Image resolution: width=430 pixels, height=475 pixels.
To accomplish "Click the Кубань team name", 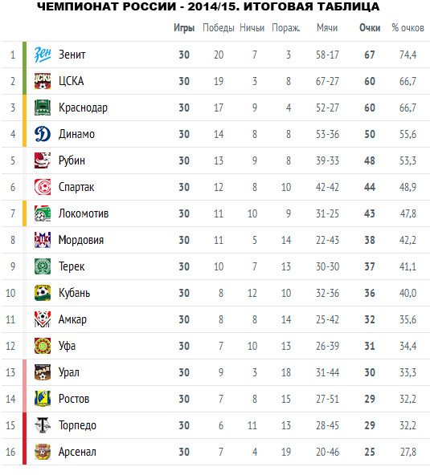I will coord(75,293).
